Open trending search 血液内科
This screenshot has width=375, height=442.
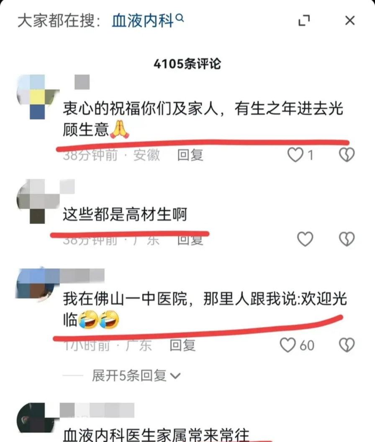(x=143, y=21)
